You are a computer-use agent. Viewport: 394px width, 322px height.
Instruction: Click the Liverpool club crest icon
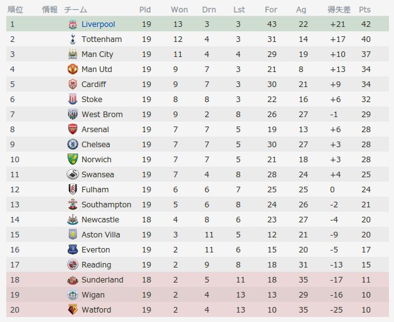click(x=73, y=24)
